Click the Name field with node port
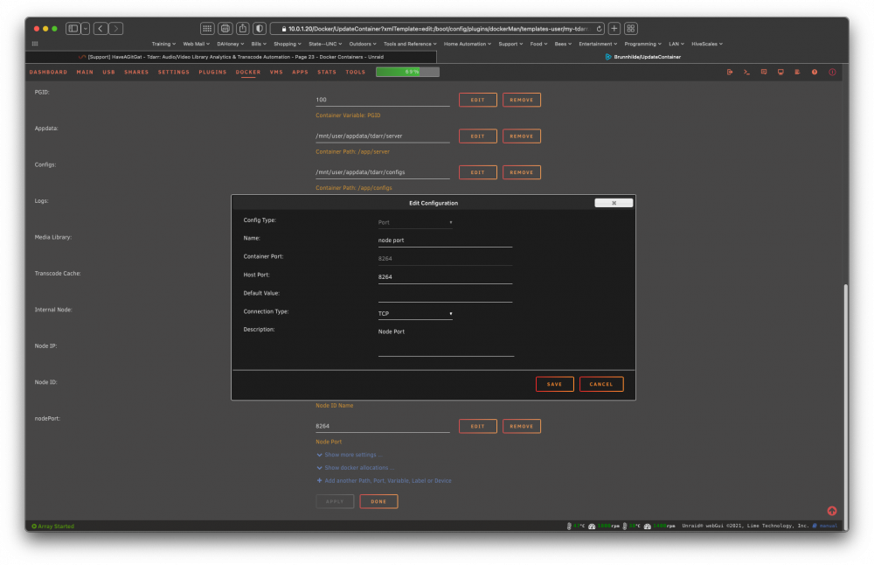The width and height of the screenshot is (874, 565). click(x=445, y=241)
